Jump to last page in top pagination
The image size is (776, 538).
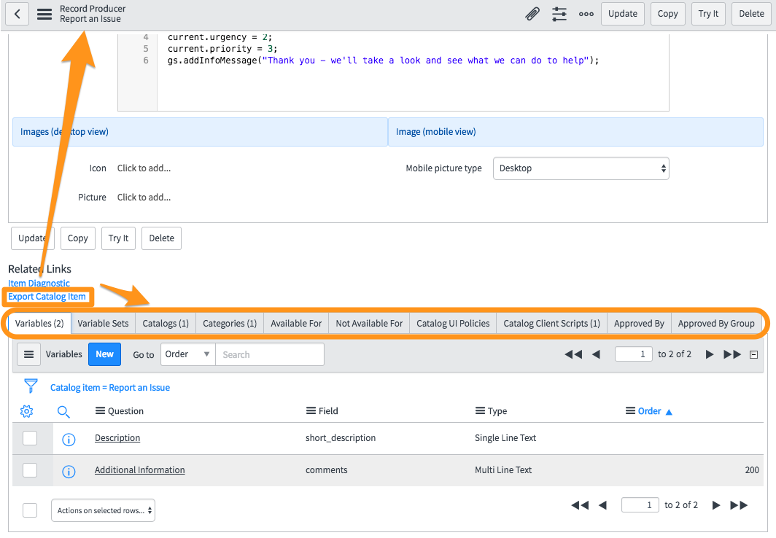pos(732,355)
